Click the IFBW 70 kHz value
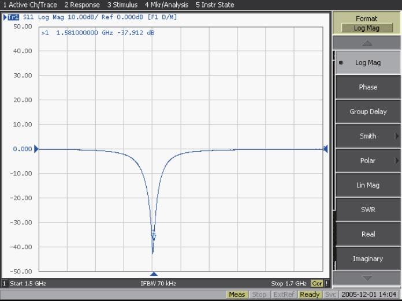Viewport: 402px width, 301px height. point(158,283)
